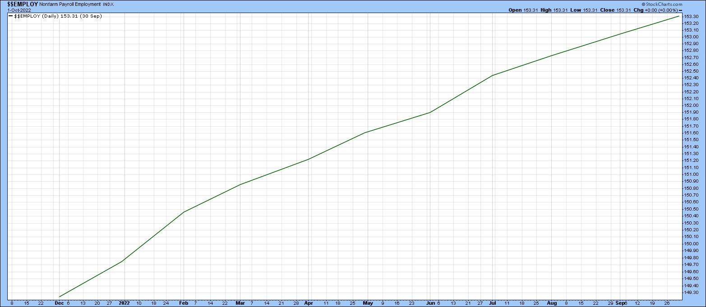The image size is (706, 307).
Task: Click the Sep label on date axis
Action: click(621, 303)
